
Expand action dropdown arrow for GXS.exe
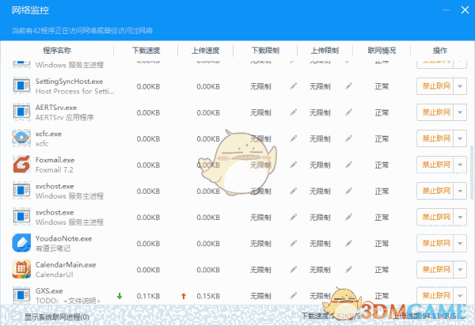(460, 296)
